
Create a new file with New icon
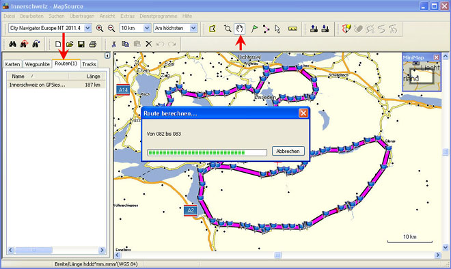[x=58, y=44]
